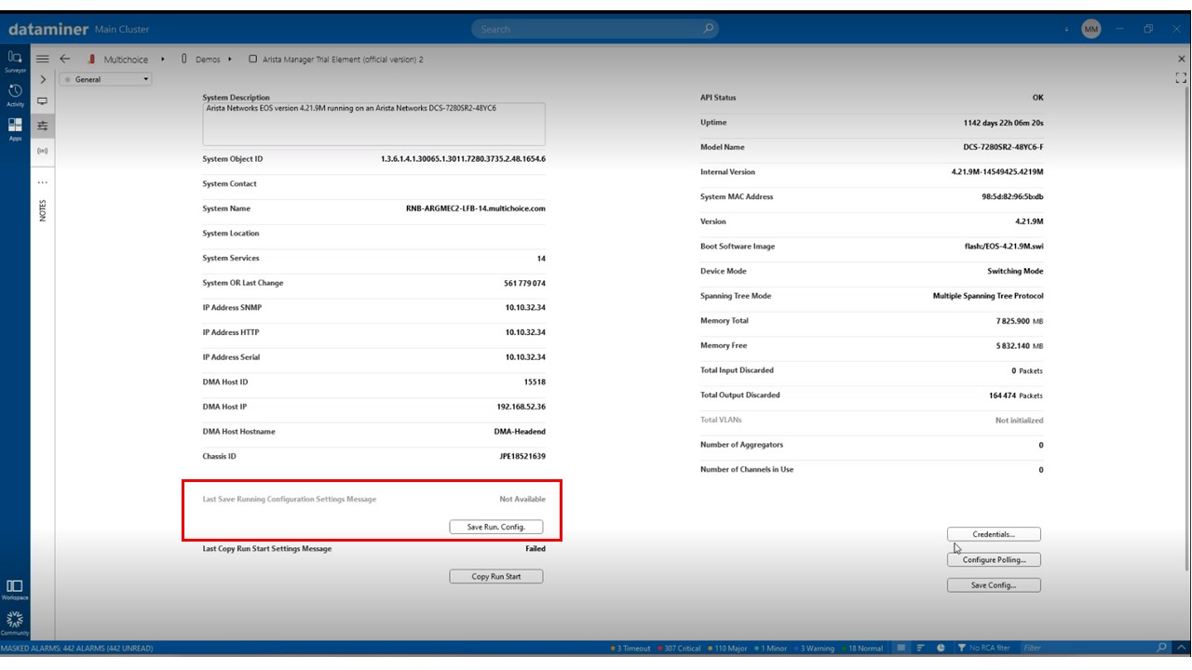This screenshot has width=1192, height=670.
Task: Select the sliders data page icon
Action: pyautogui.click(x=43, y=126)
